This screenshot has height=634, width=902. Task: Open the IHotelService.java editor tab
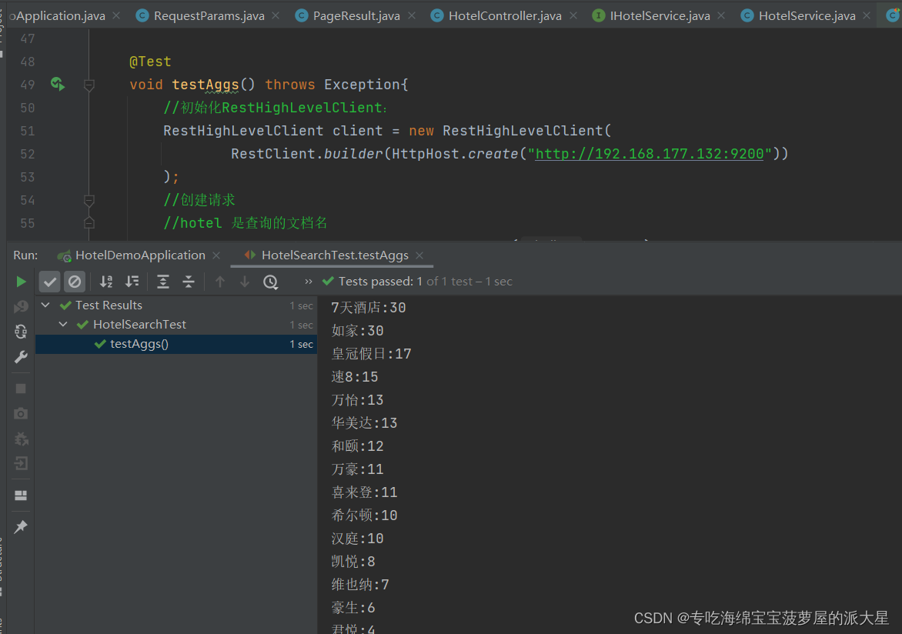[x=660, y=16]
